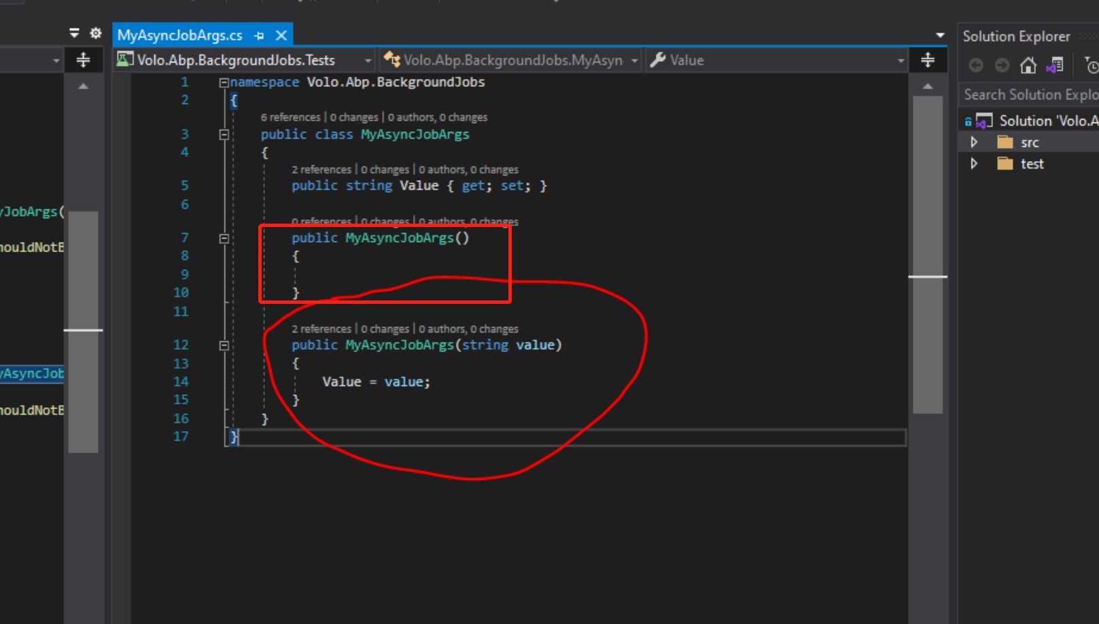Click the Forward arrow in Solution Explorer toolbar
1099x624 pixels.
click(1002, 65)
